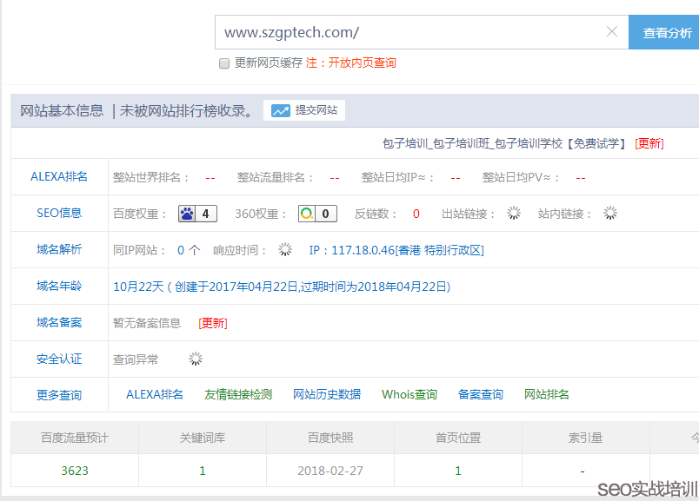The height and width of the screenshot is (501, 699).
Task: Click the spinner beside 响应时间
Action: point(285,250)
